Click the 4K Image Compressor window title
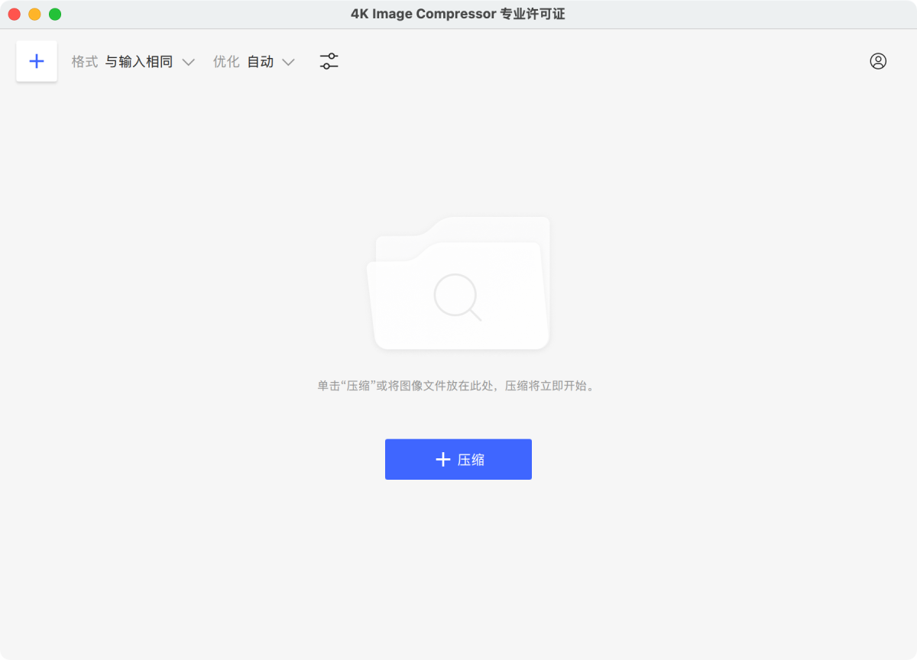Image resolution: width=917 pixels, height=660 pixels. (x=458, y=15)
